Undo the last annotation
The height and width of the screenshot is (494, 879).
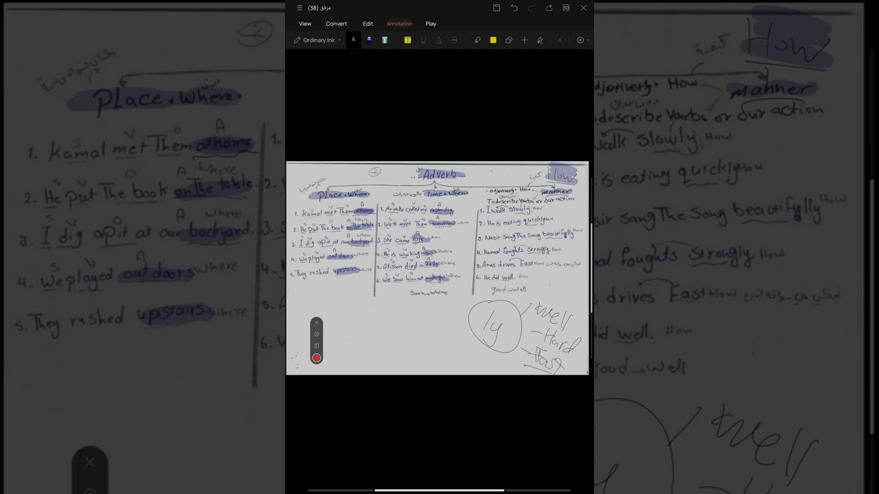point(514,8)
